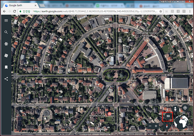The height and width of the screenshot is (136, 194).
Task: Click the Les Lucioles place marker
Action: pos(150,80)
